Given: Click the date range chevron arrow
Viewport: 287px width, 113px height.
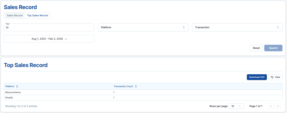Looking at the screenshot, I should click(66, 39).
